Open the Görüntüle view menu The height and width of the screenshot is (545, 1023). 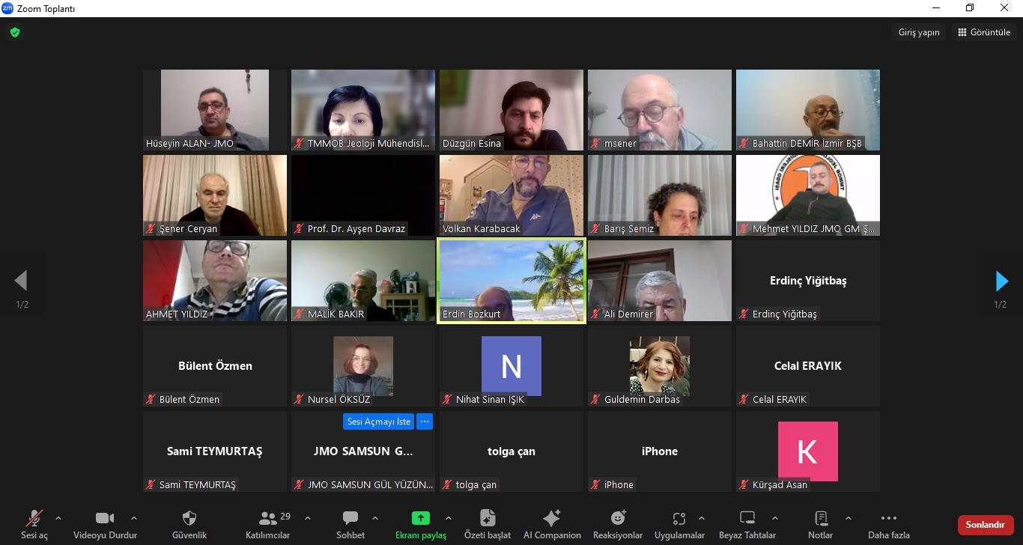point(984,32)
